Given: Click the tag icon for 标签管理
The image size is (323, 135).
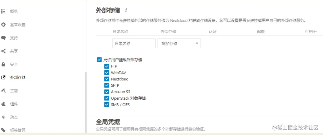Looking at the screenshot, I should coord(3,130).
